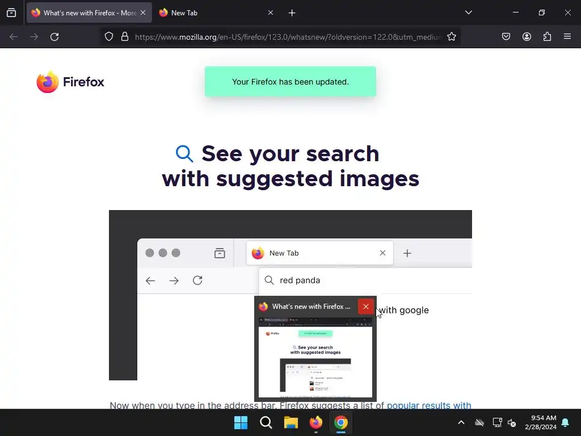Click the Firefox logo on page
The width and height of the screenshot is (581, 436).
[70, 82]
